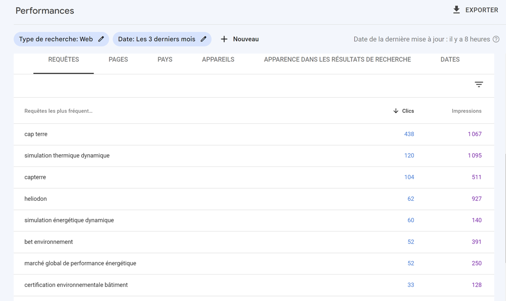Click the 511 impressions value
This screenshot has height=301, width=506.
pyautogui.click(x=476, y=177)
